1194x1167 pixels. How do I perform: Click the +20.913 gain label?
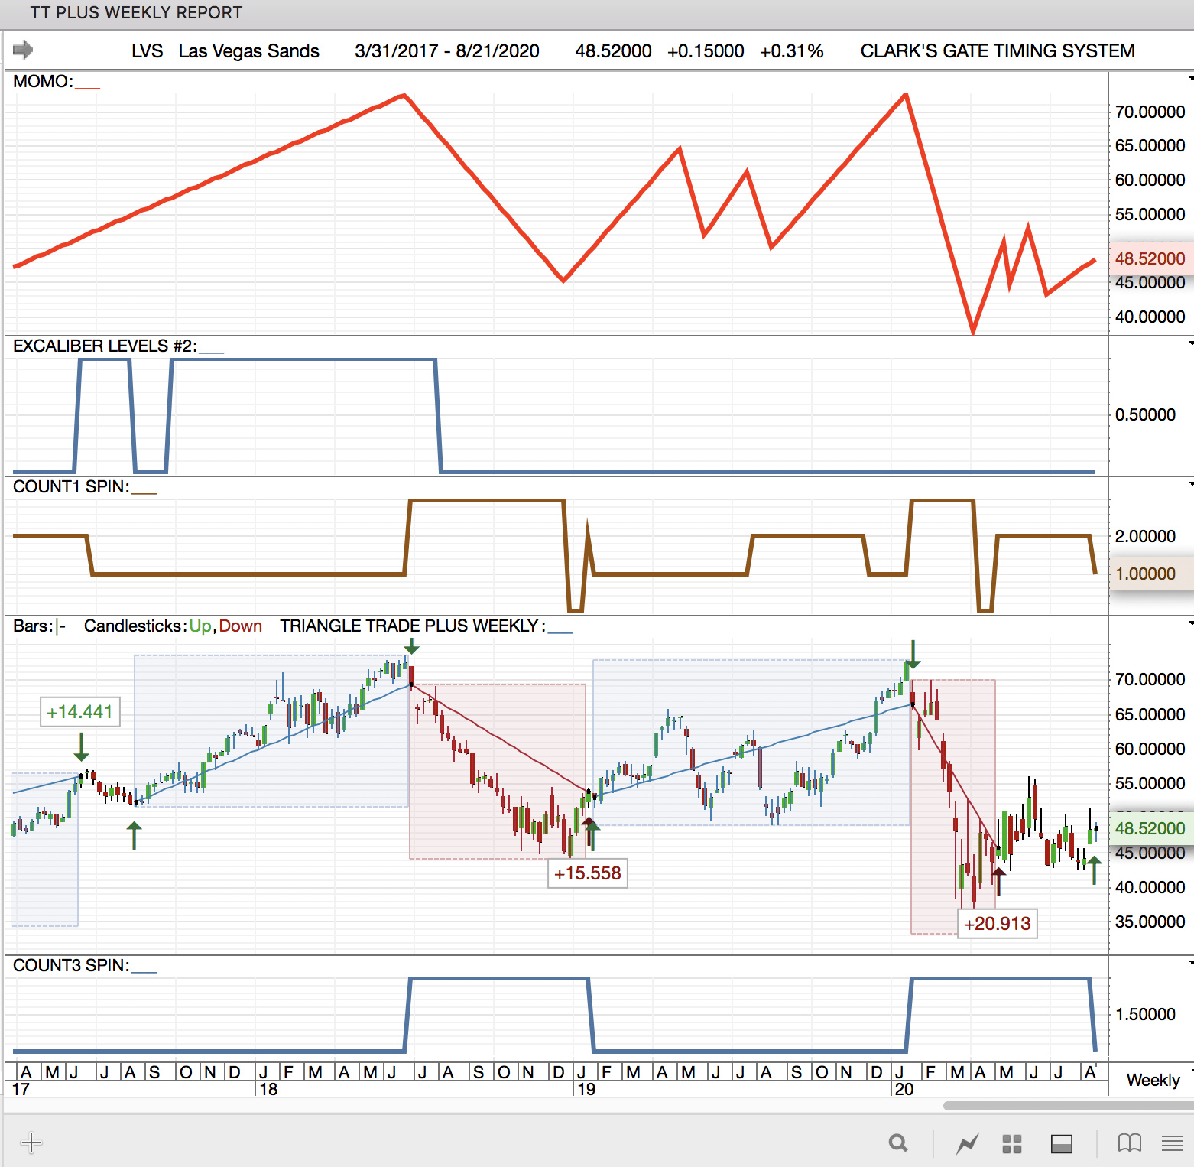coord(998,924)
